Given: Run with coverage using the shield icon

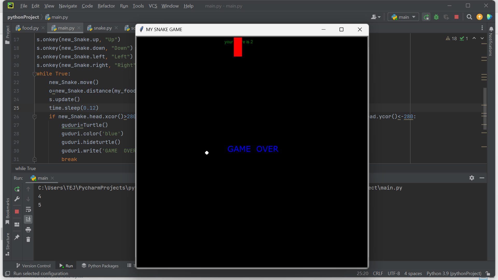Looking at the screenshot, I should (446, 17).
